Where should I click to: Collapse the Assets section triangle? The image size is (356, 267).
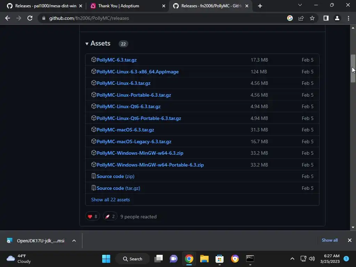pos(87,43)
